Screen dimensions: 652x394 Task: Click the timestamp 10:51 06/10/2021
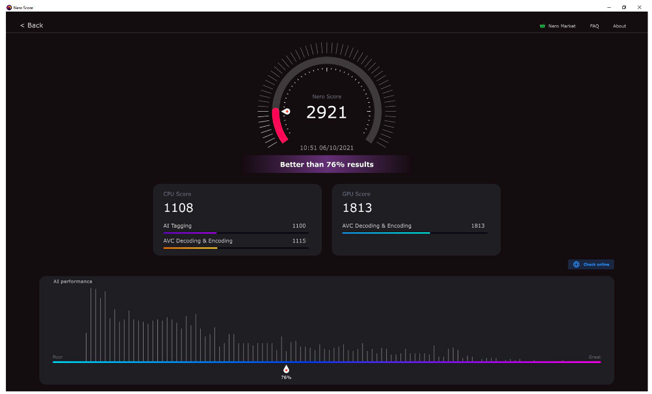327,148
